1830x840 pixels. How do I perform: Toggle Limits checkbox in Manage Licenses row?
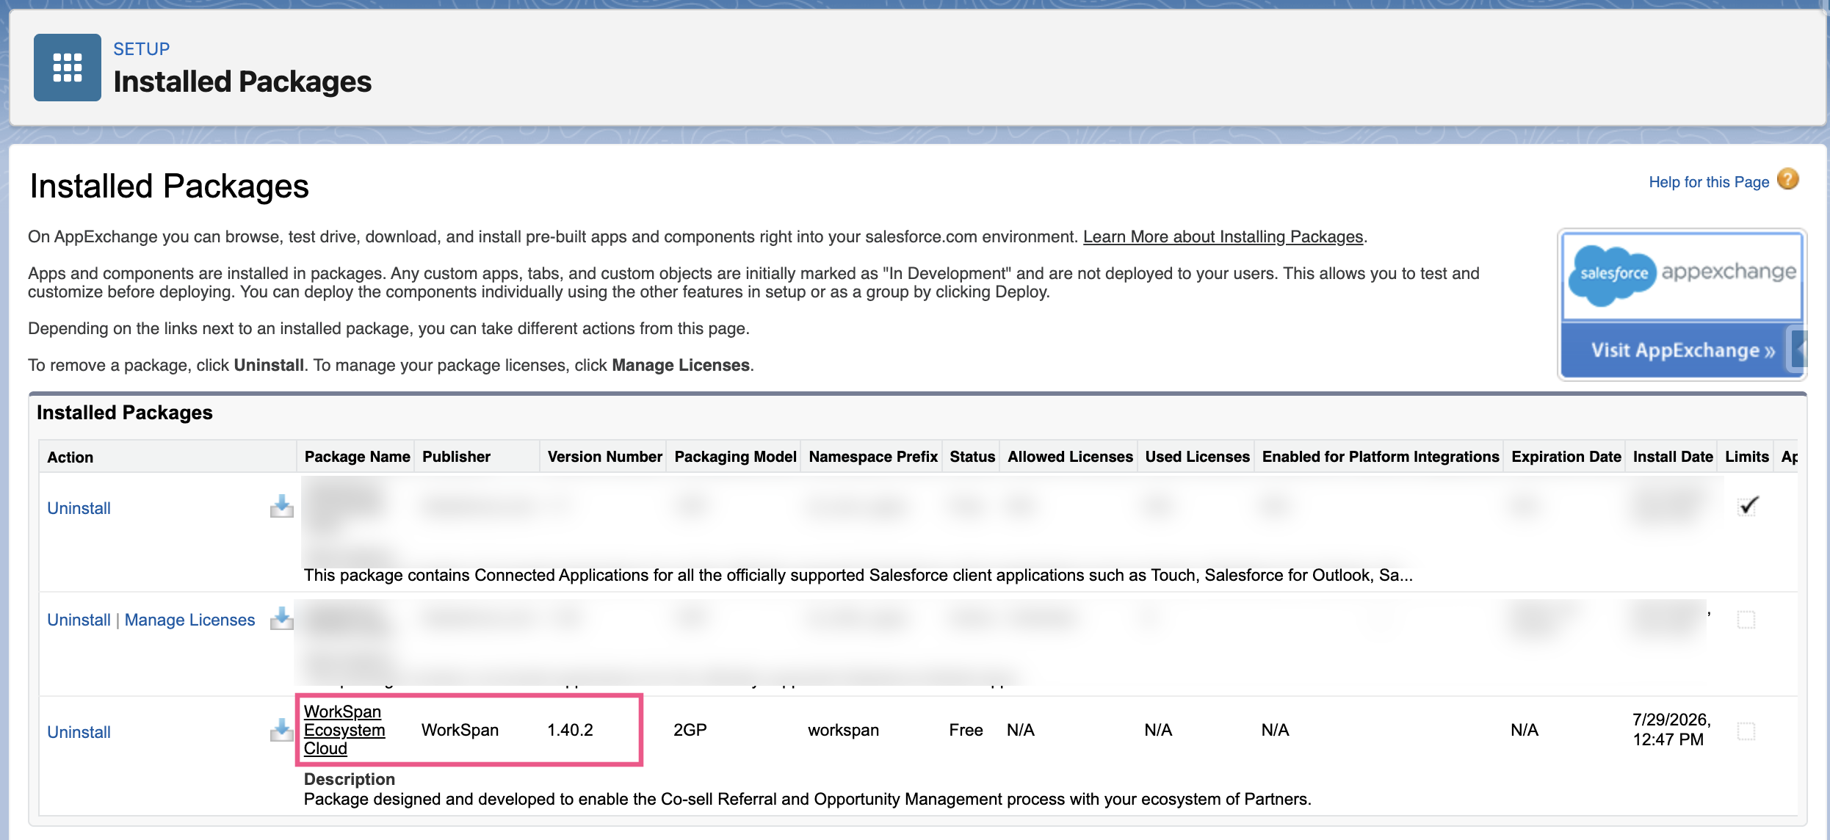coord(1746,619)
